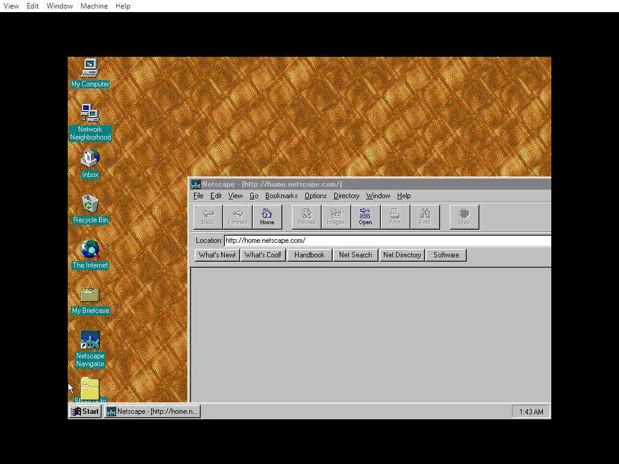
Task: Select the Netscape Navigator shortcut icon
Action: (x=90, y=349)
